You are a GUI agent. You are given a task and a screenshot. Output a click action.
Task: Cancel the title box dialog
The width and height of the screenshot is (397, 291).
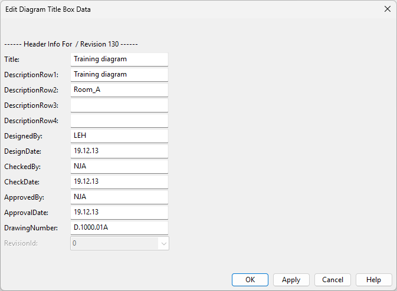pyautogui.click(x=333, y=280)
